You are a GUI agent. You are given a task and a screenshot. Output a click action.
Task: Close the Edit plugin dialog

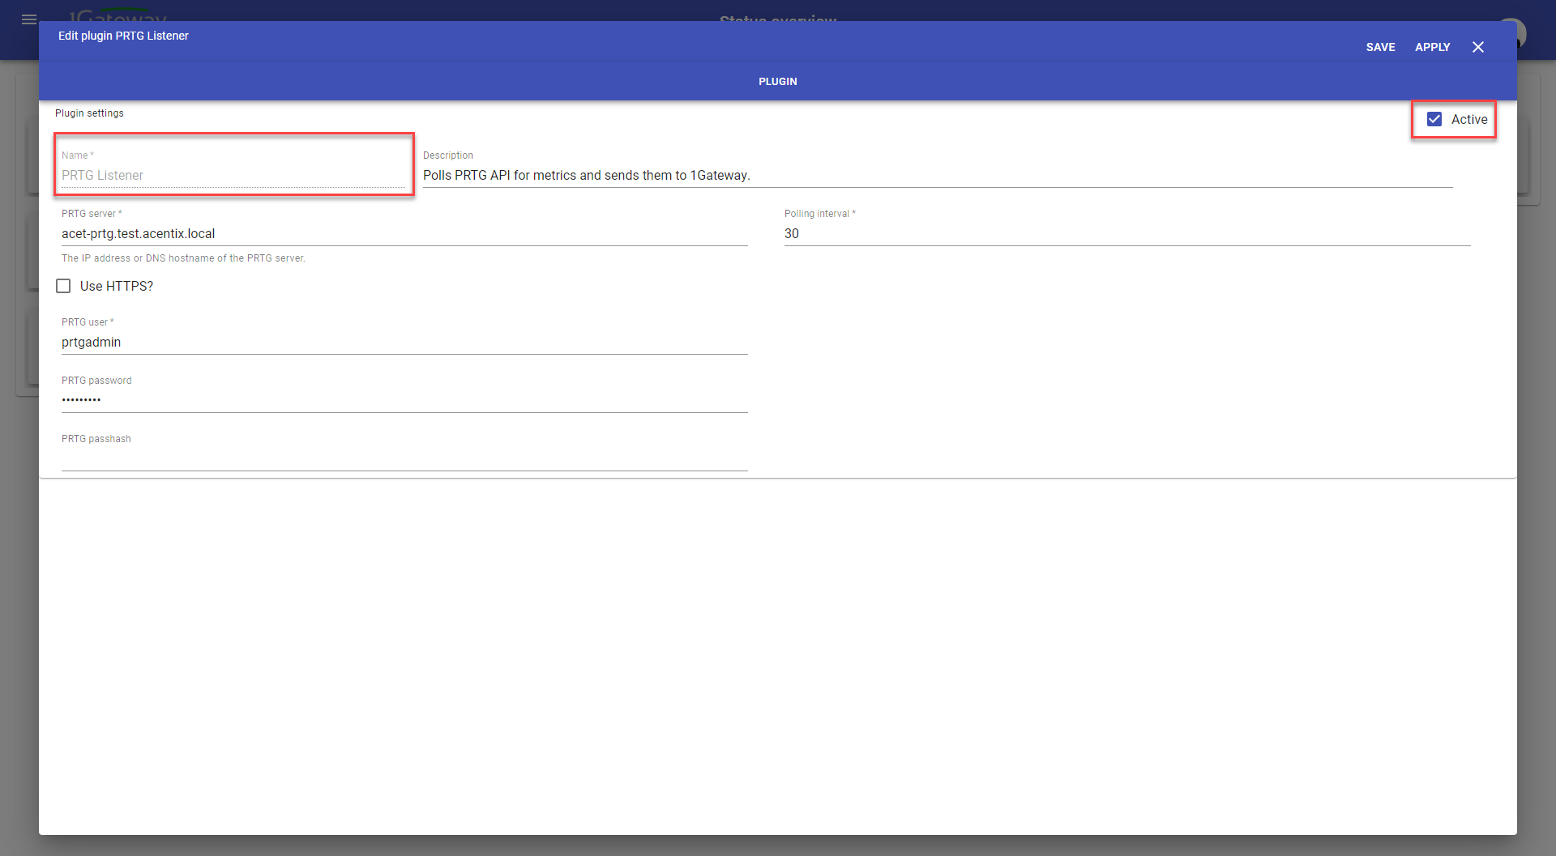1477,47
